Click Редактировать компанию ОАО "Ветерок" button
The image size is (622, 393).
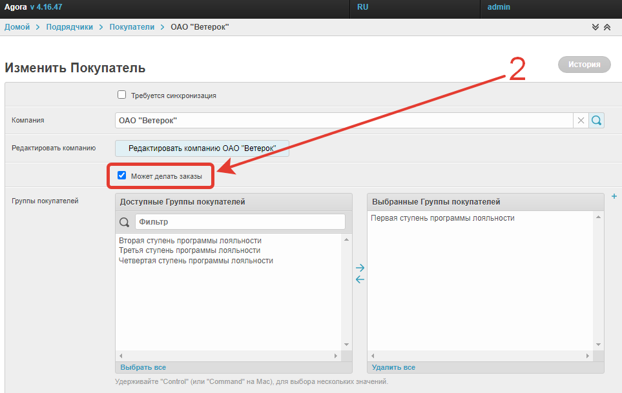[202, 148]
